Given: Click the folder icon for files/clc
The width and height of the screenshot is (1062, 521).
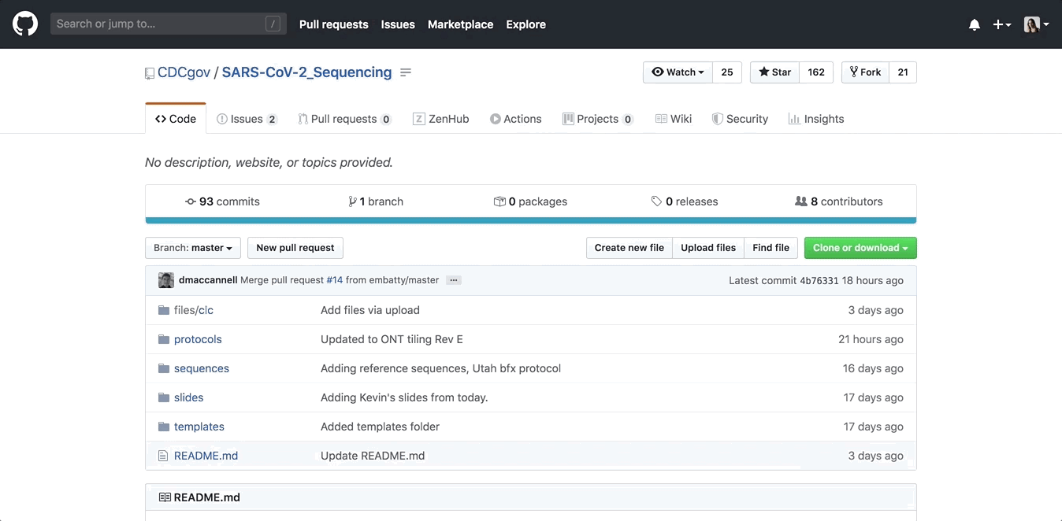Looking at the screenshot, I should [x=164, y=310].
